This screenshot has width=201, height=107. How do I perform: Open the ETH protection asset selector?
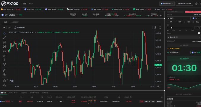[196, 52]
